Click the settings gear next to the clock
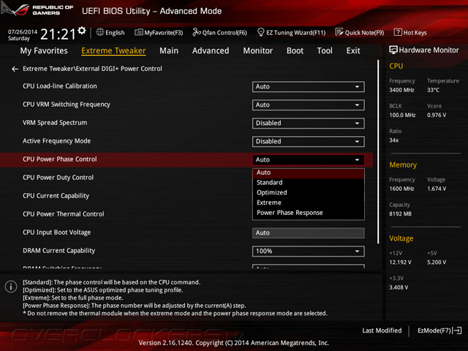Screen dimensions: 468x351 pyautogui.click(x=81, y=31)
